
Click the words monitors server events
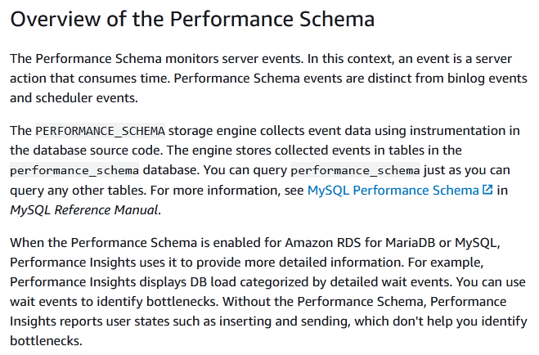(233, 59)
